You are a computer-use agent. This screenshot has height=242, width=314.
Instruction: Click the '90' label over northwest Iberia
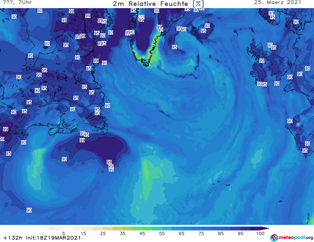pyautogui.click(x=290, y=121)
